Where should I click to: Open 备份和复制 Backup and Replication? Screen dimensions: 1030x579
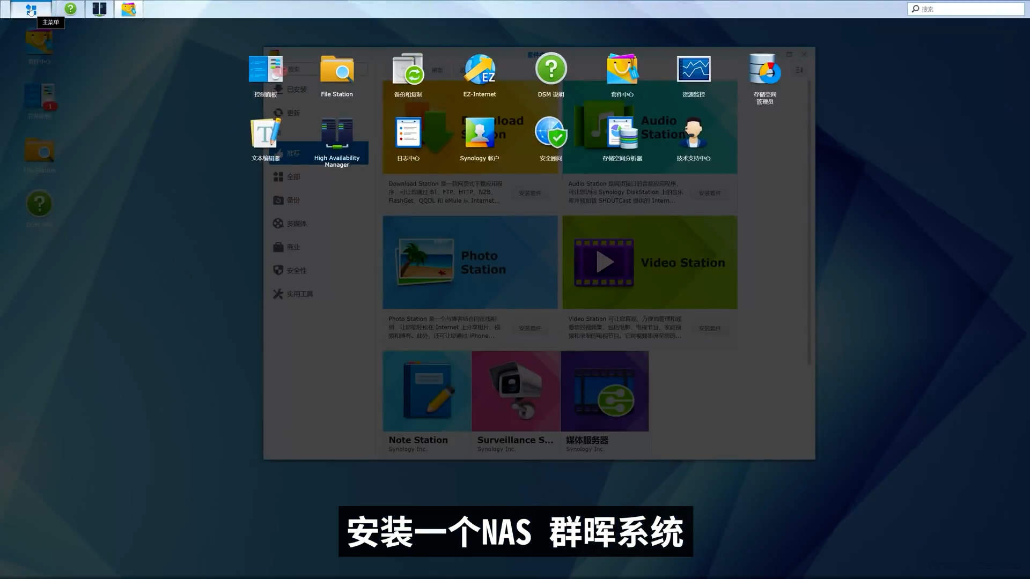(408, 70)
